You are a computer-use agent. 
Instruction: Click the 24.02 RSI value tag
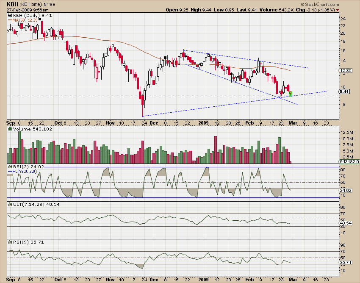(346, 190)
